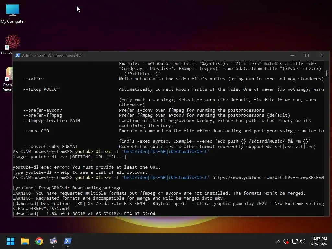332x249 pixels.
Task: Click the 's-FscwP3RkEvM.f571.mp4' filename text
Action: tap(41, 209)
